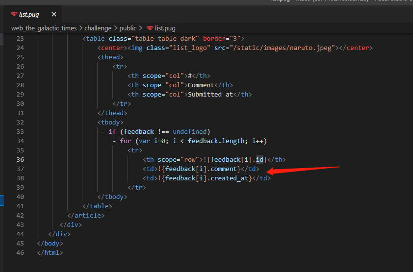Open the public breadcrumb segment
The image size is (413, 272).
pyautogui.click(x=128, y=28)
